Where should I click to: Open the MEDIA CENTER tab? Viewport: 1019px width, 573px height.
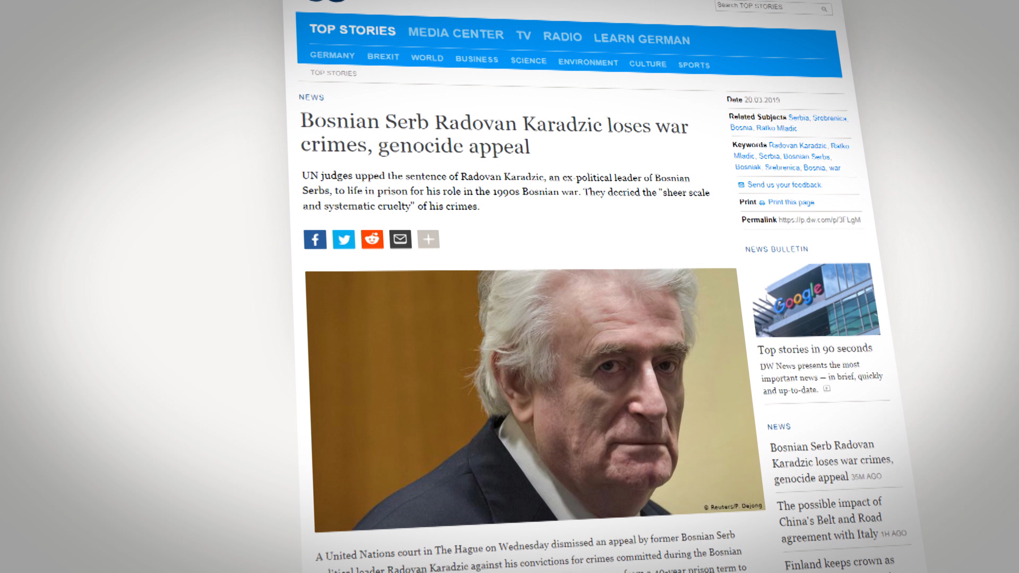click(x=455, y=33)
